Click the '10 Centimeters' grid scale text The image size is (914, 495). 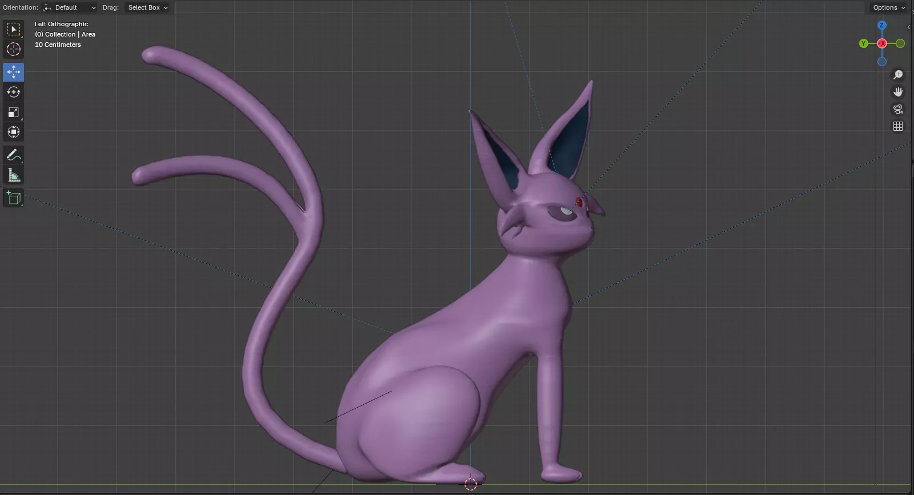pyautogui.click(x=58, y=45)
